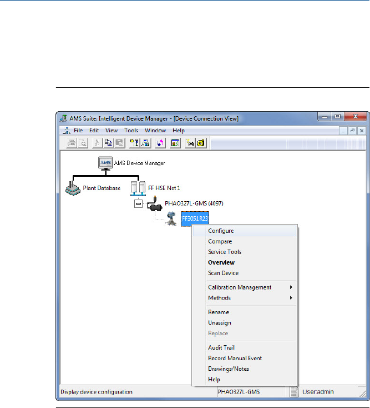Open the Window menu
The image size is (370, 408).
coord(155,131)
